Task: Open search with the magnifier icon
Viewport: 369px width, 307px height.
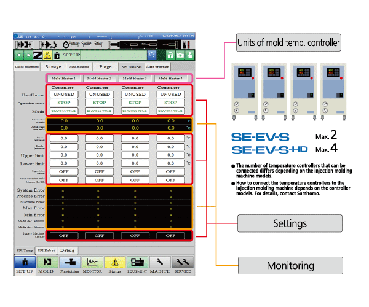Action: coord(152,55)
